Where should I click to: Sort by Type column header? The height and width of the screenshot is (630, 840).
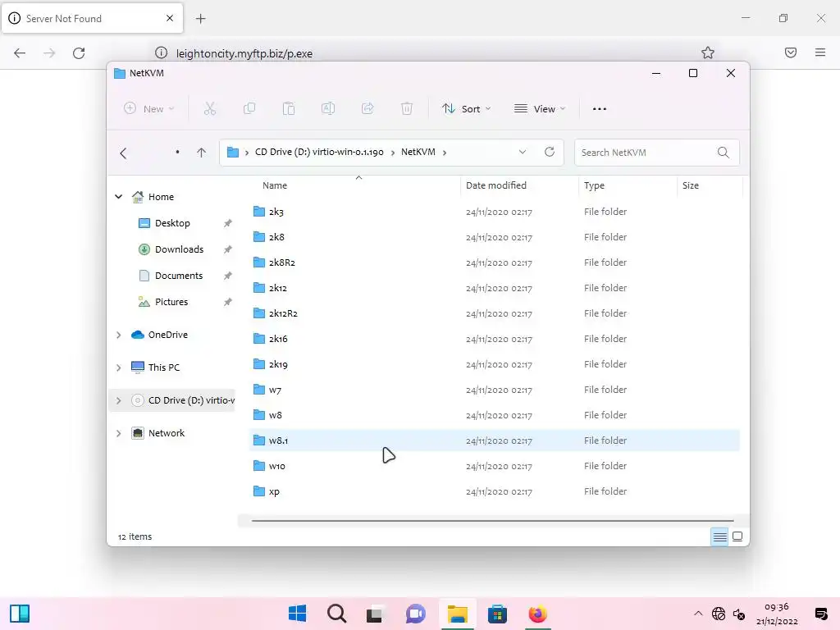594,185
